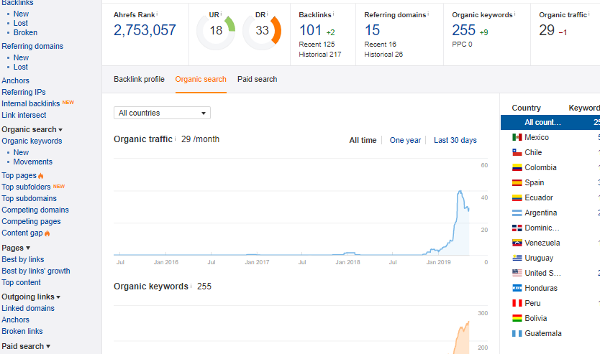Click info icon next to UR
600x354 pixels.
click(x=221, y=14)
